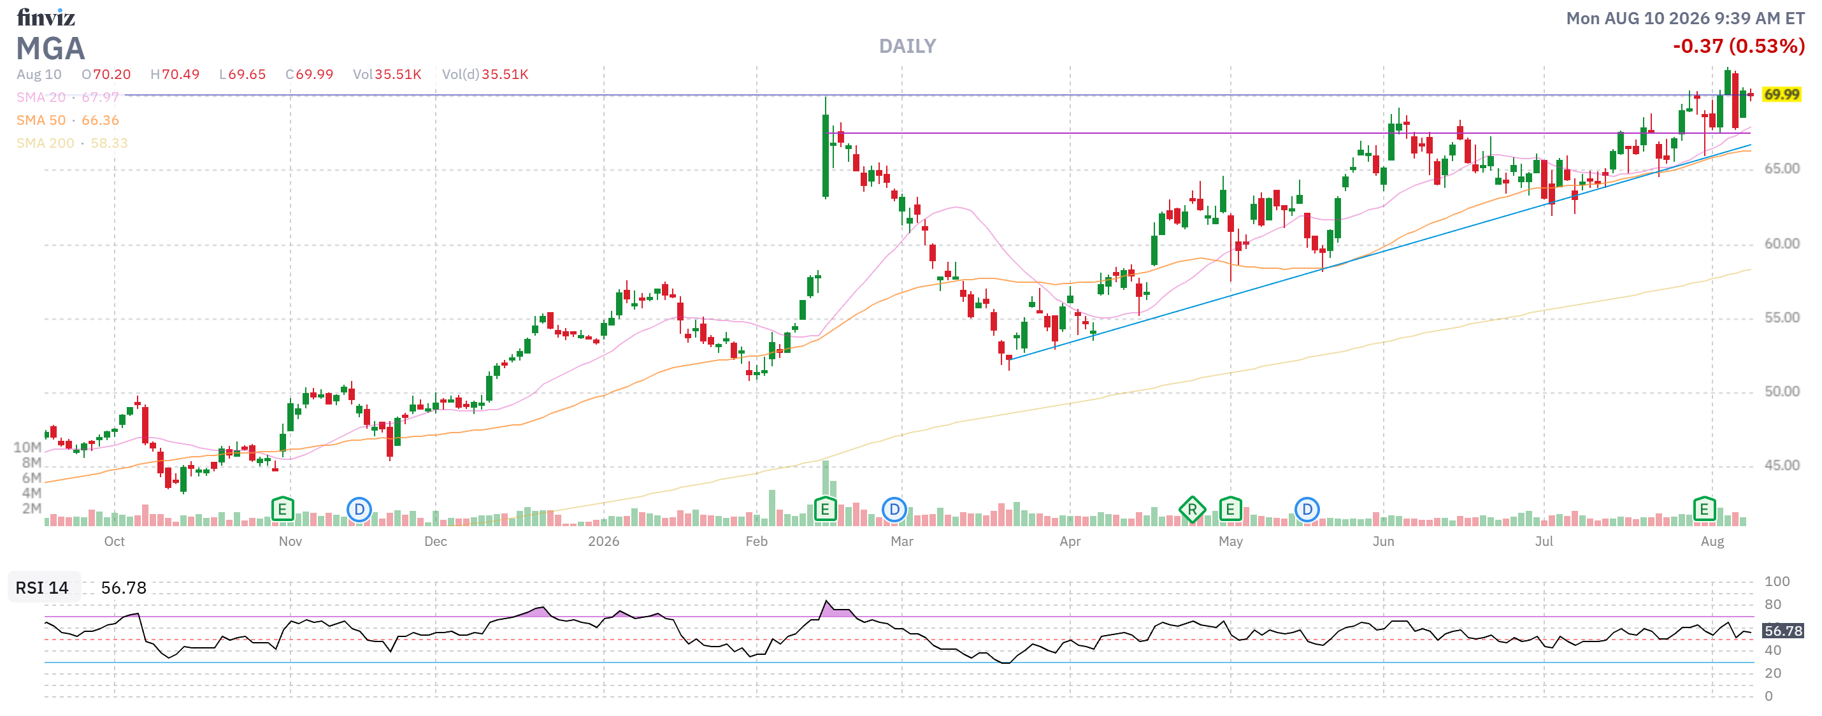Select the MGA ticker symbol
Image resolution: width=1822 pixels, height=716 pixels.
click(50, 49)
